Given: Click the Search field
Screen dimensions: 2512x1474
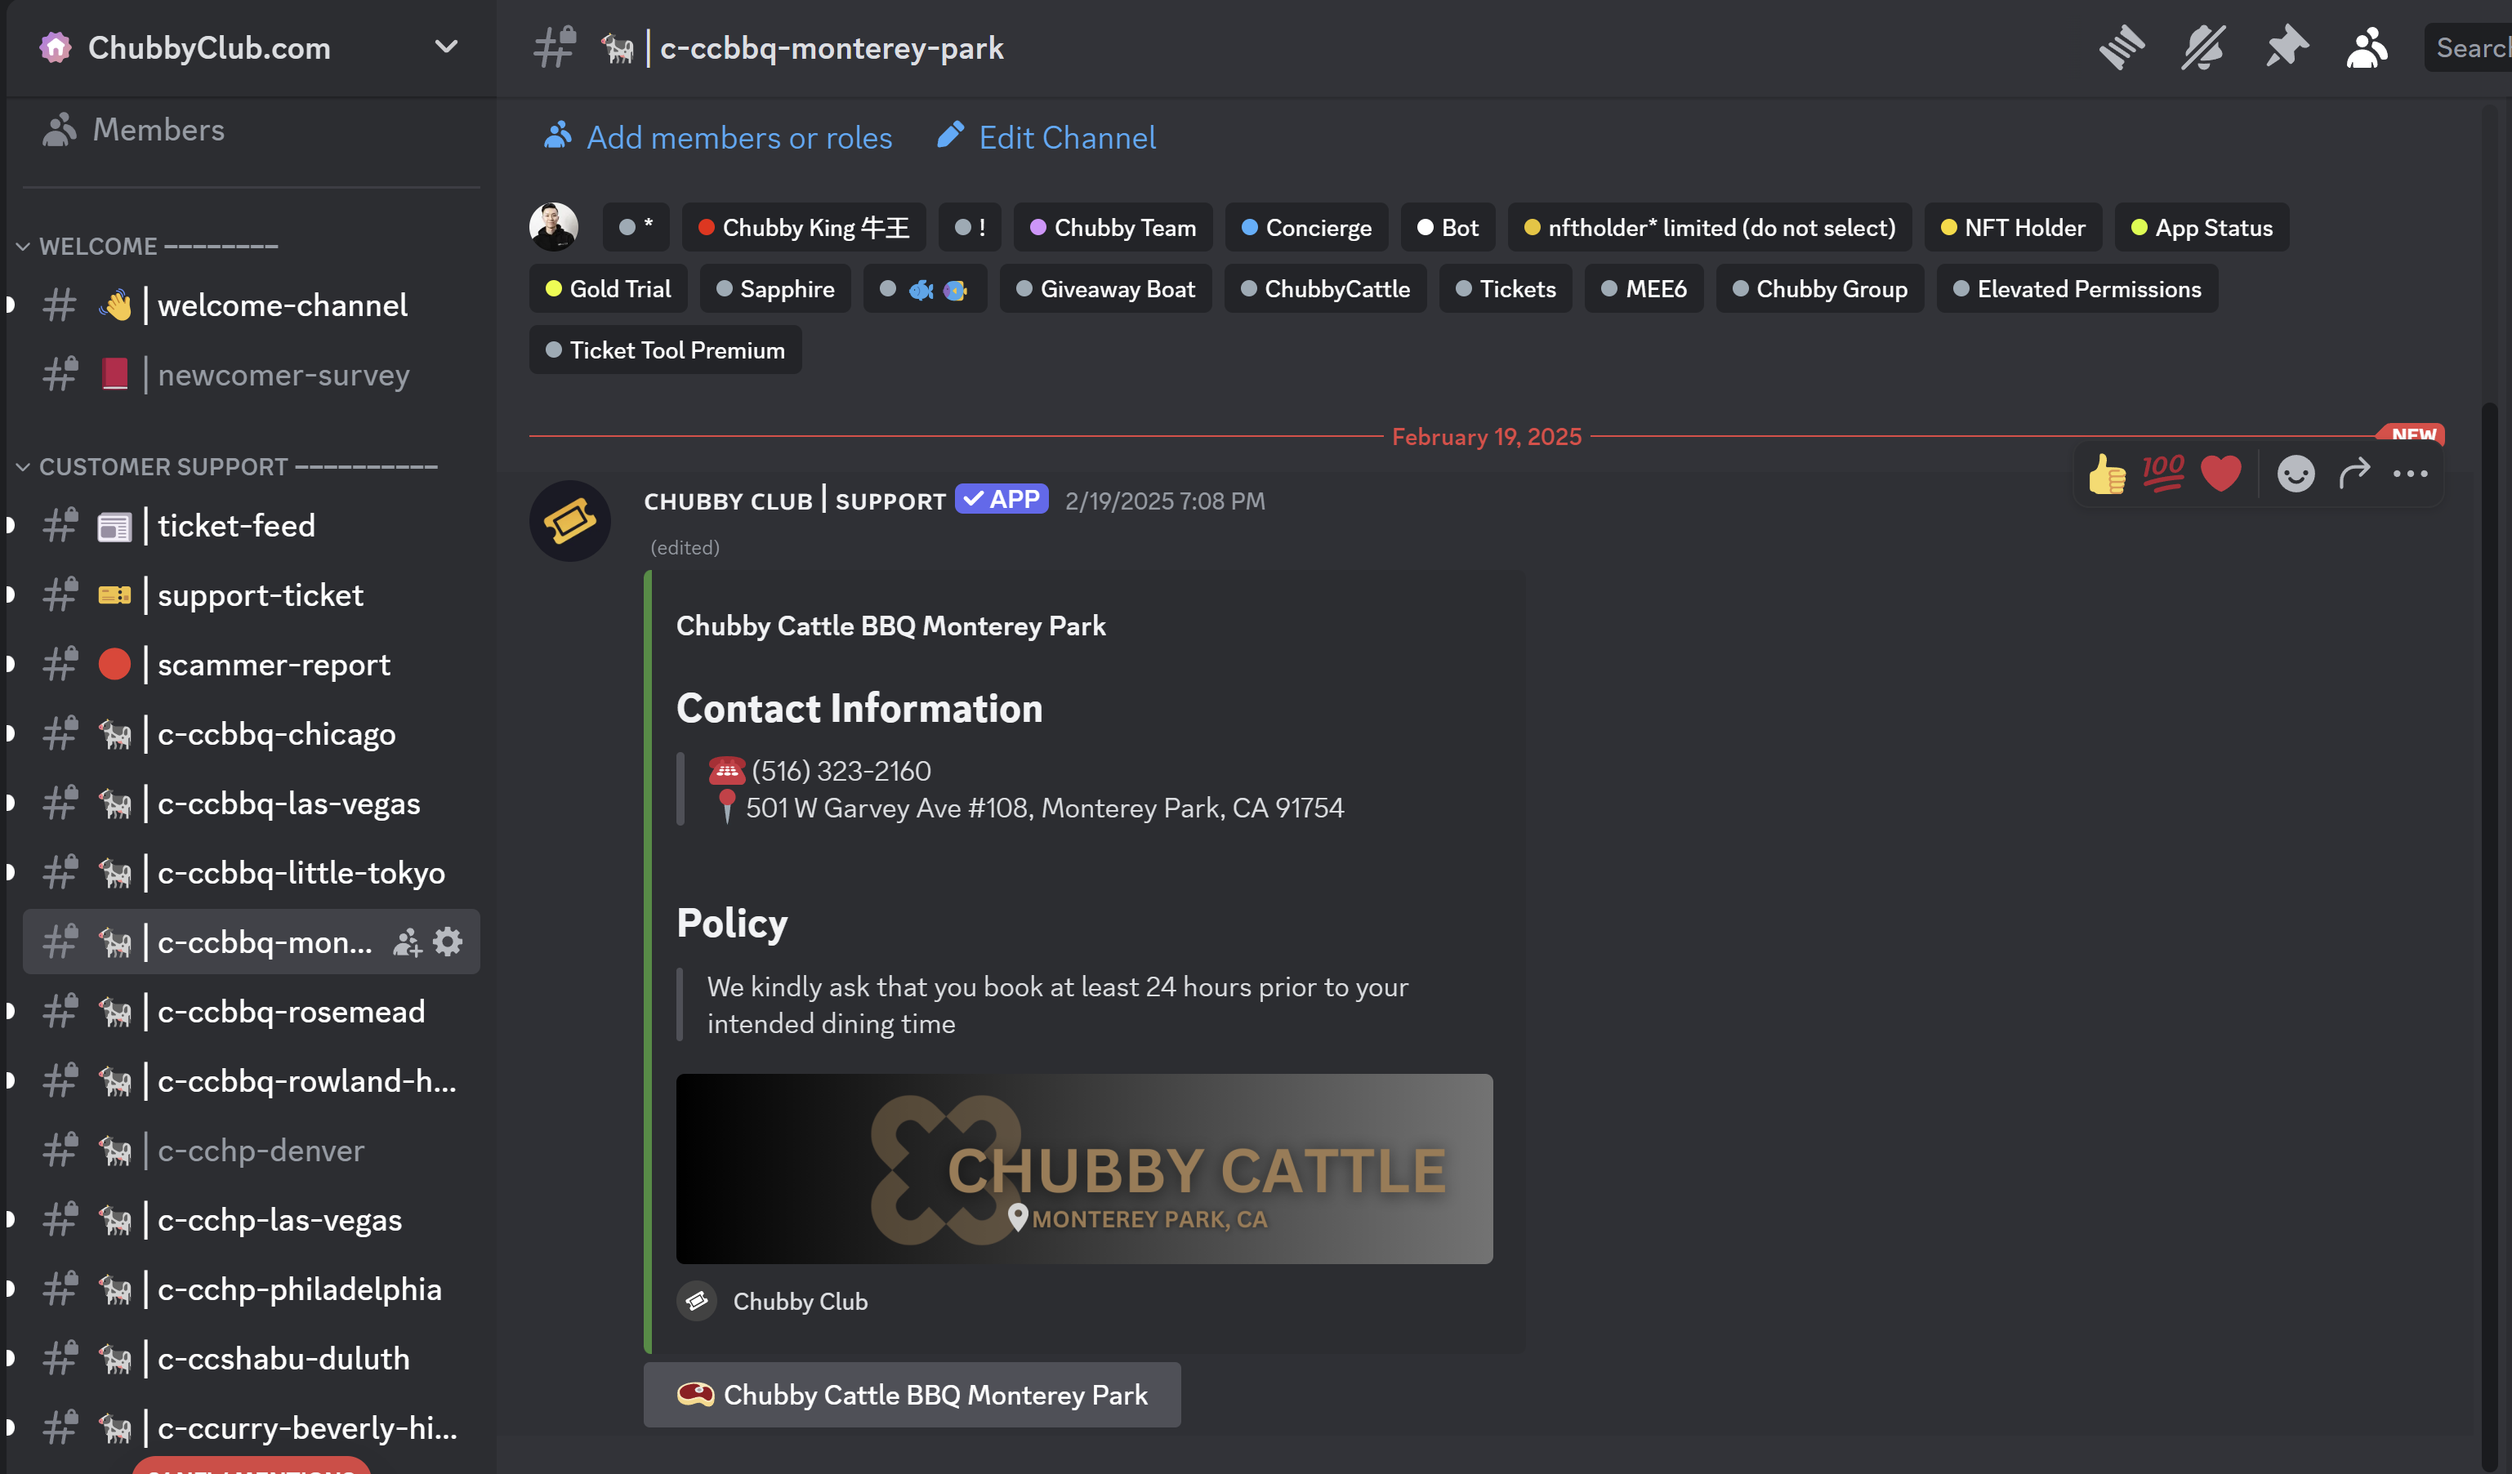Looking at the screenshot, I should pos(2468,47).
